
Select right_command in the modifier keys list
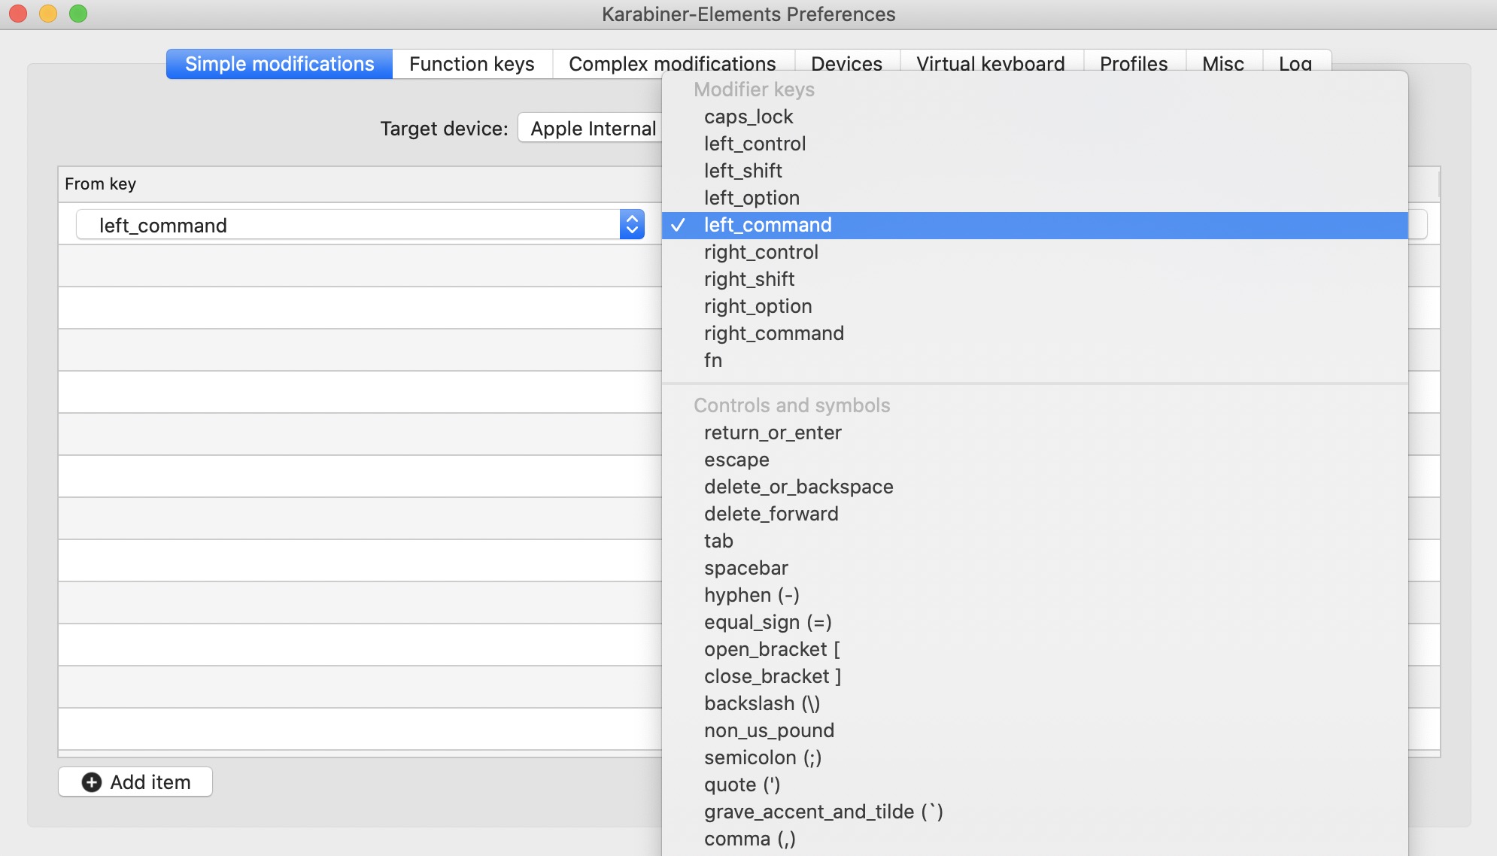click(773, 333)
